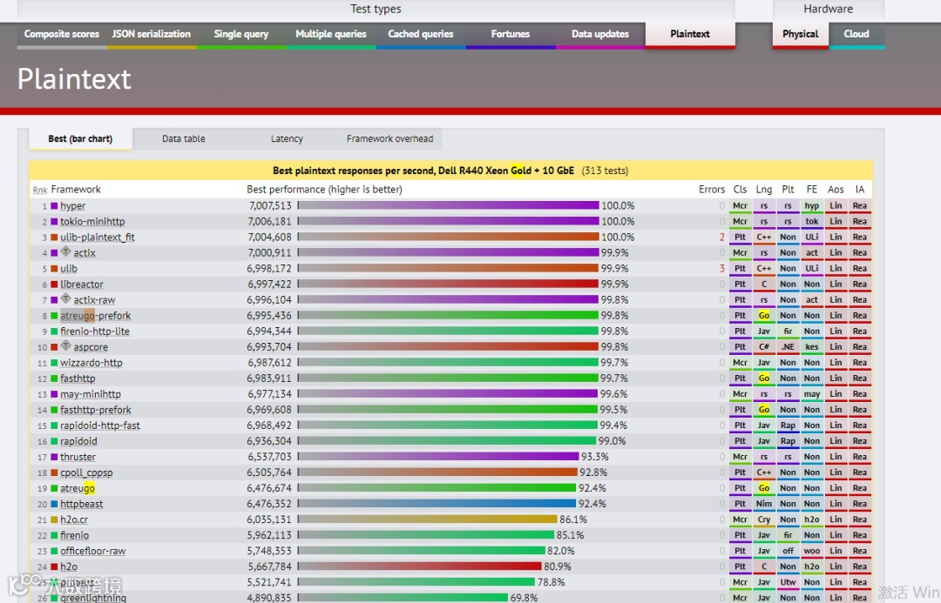This screenshot has height=603, width=941.
Task: Follow the ulib-plaintext_fit link
Action: (x=98, y=237)
